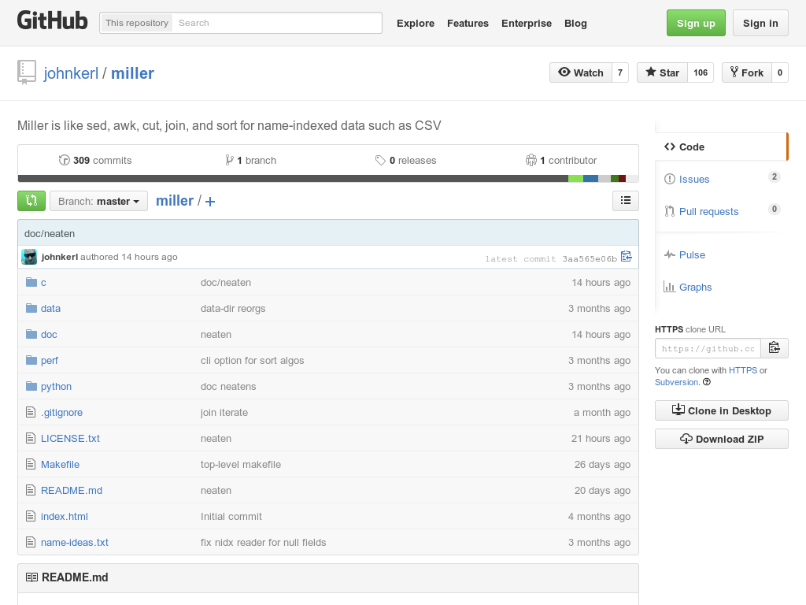Open the 0 releases link
Image resolution: width=806 pixels, height=605 pixels.
pos(405,160)
